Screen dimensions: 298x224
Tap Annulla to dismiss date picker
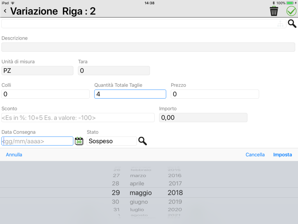14,155
